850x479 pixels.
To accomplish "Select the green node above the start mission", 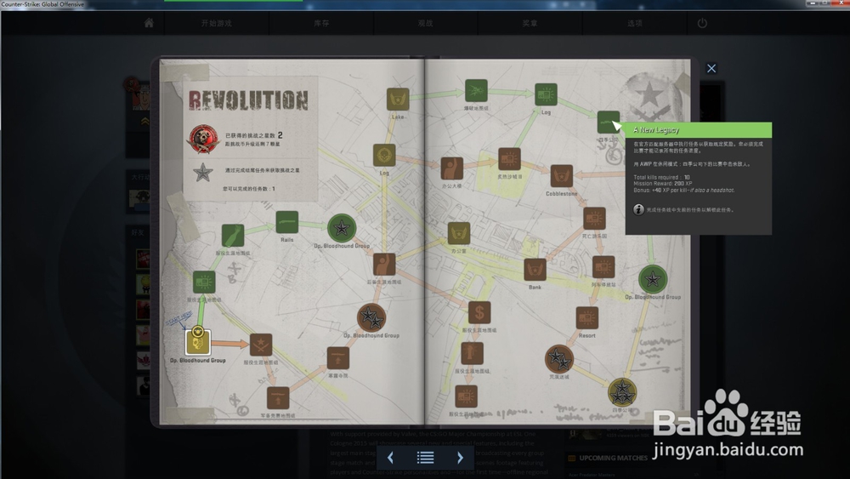I will [204, 282].
